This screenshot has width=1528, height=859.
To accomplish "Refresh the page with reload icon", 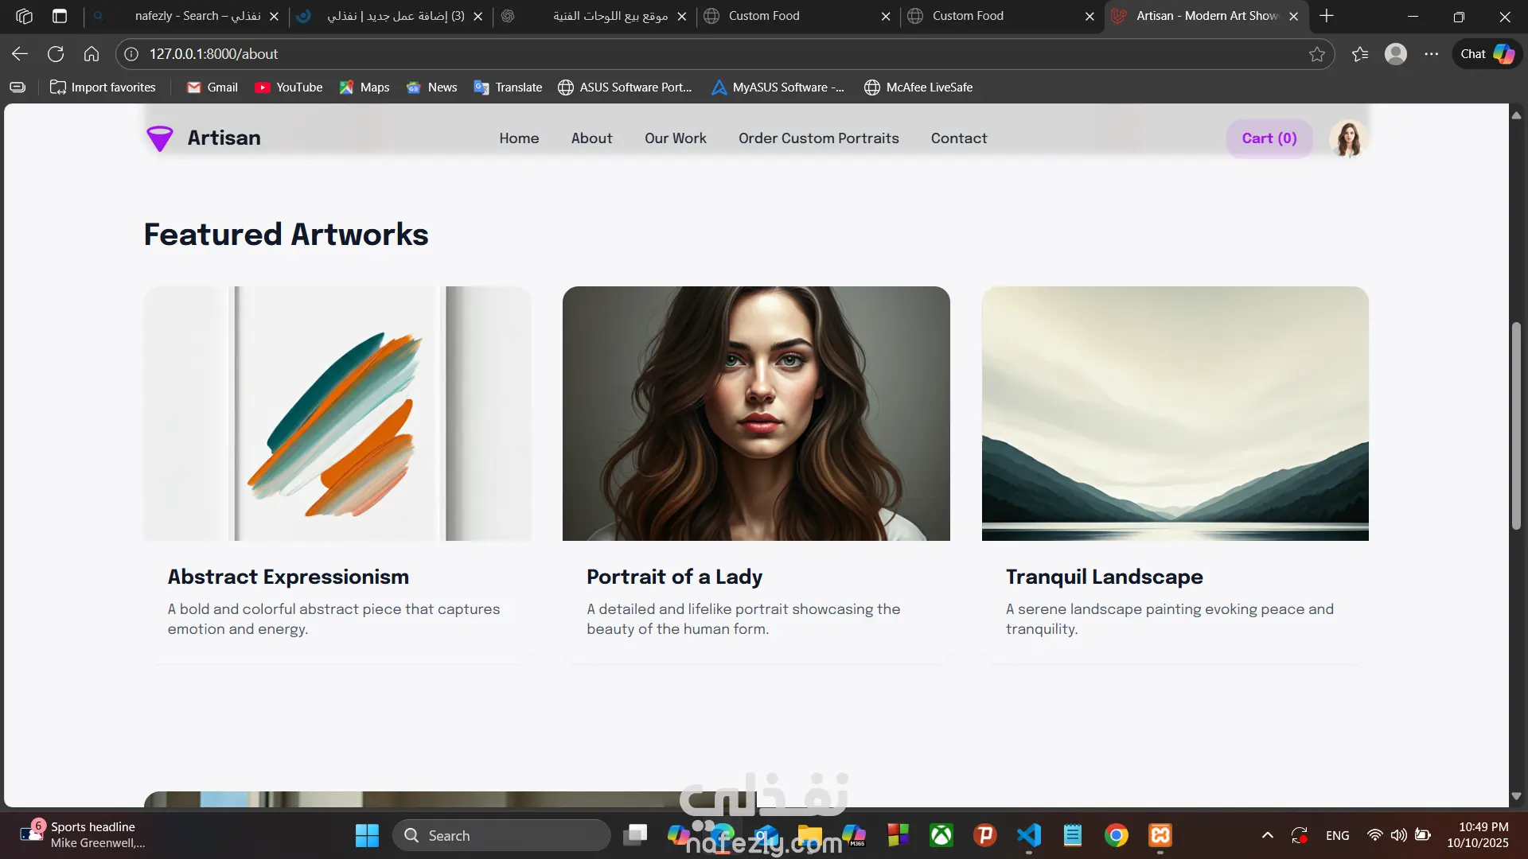I will 56,54.
